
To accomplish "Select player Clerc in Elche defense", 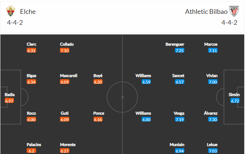I will [31, 44].
